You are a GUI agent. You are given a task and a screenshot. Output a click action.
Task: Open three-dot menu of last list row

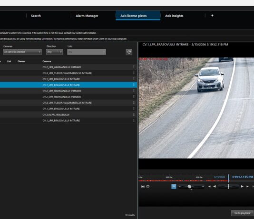(134, 120)
